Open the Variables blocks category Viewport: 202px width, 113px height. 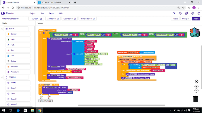coord(18,67)
